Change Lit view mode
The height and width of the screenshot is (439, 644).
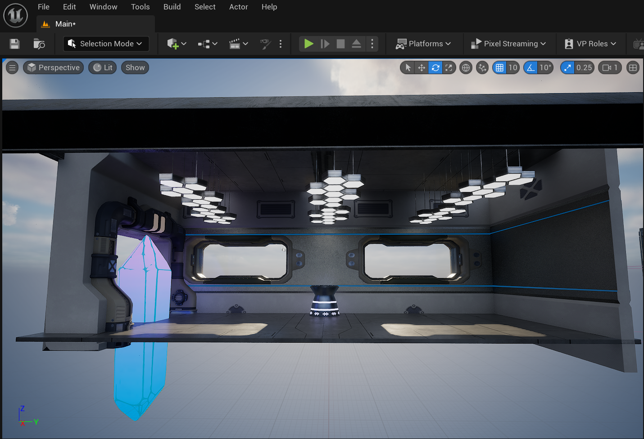[103, 67]
